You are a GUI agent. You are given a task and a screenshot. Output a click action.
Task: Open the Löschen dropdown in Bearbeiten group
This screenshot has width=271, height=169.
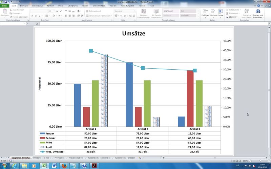[x=232, y=17]
